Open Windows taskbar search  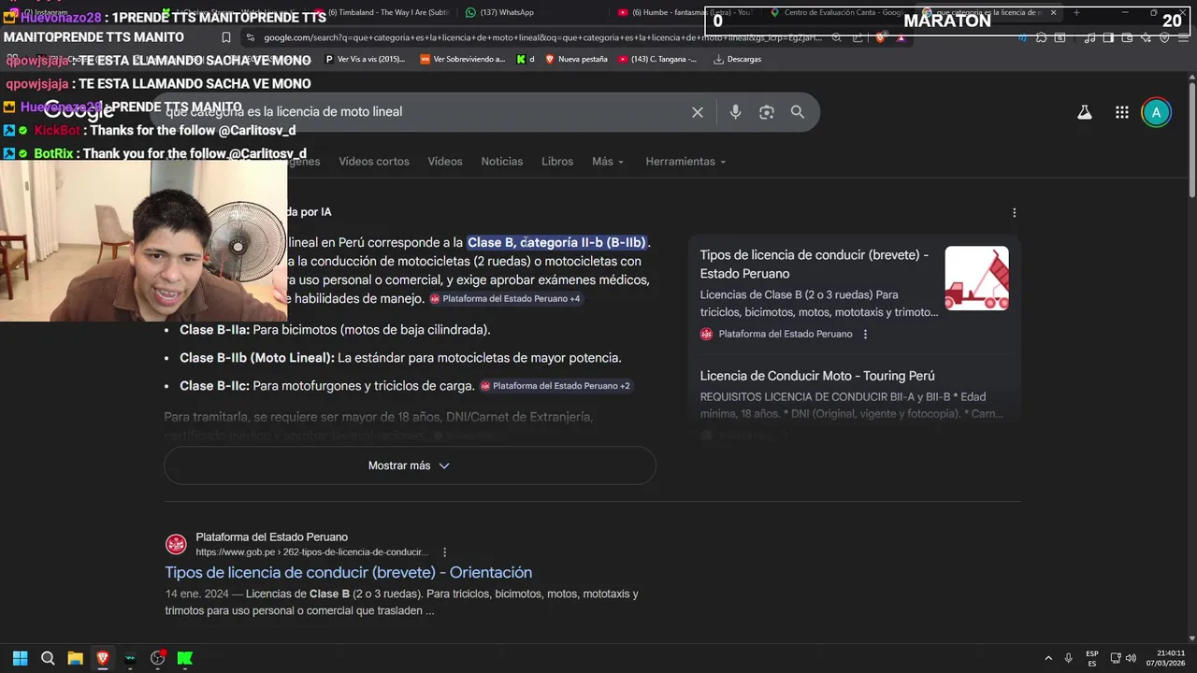(x=48, y=658)
